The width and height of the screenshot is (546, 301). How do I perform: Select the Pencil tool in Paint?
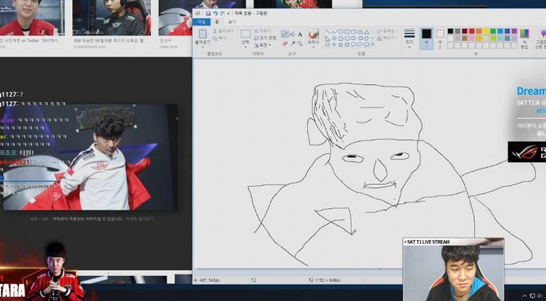click(x=285, y=34)
